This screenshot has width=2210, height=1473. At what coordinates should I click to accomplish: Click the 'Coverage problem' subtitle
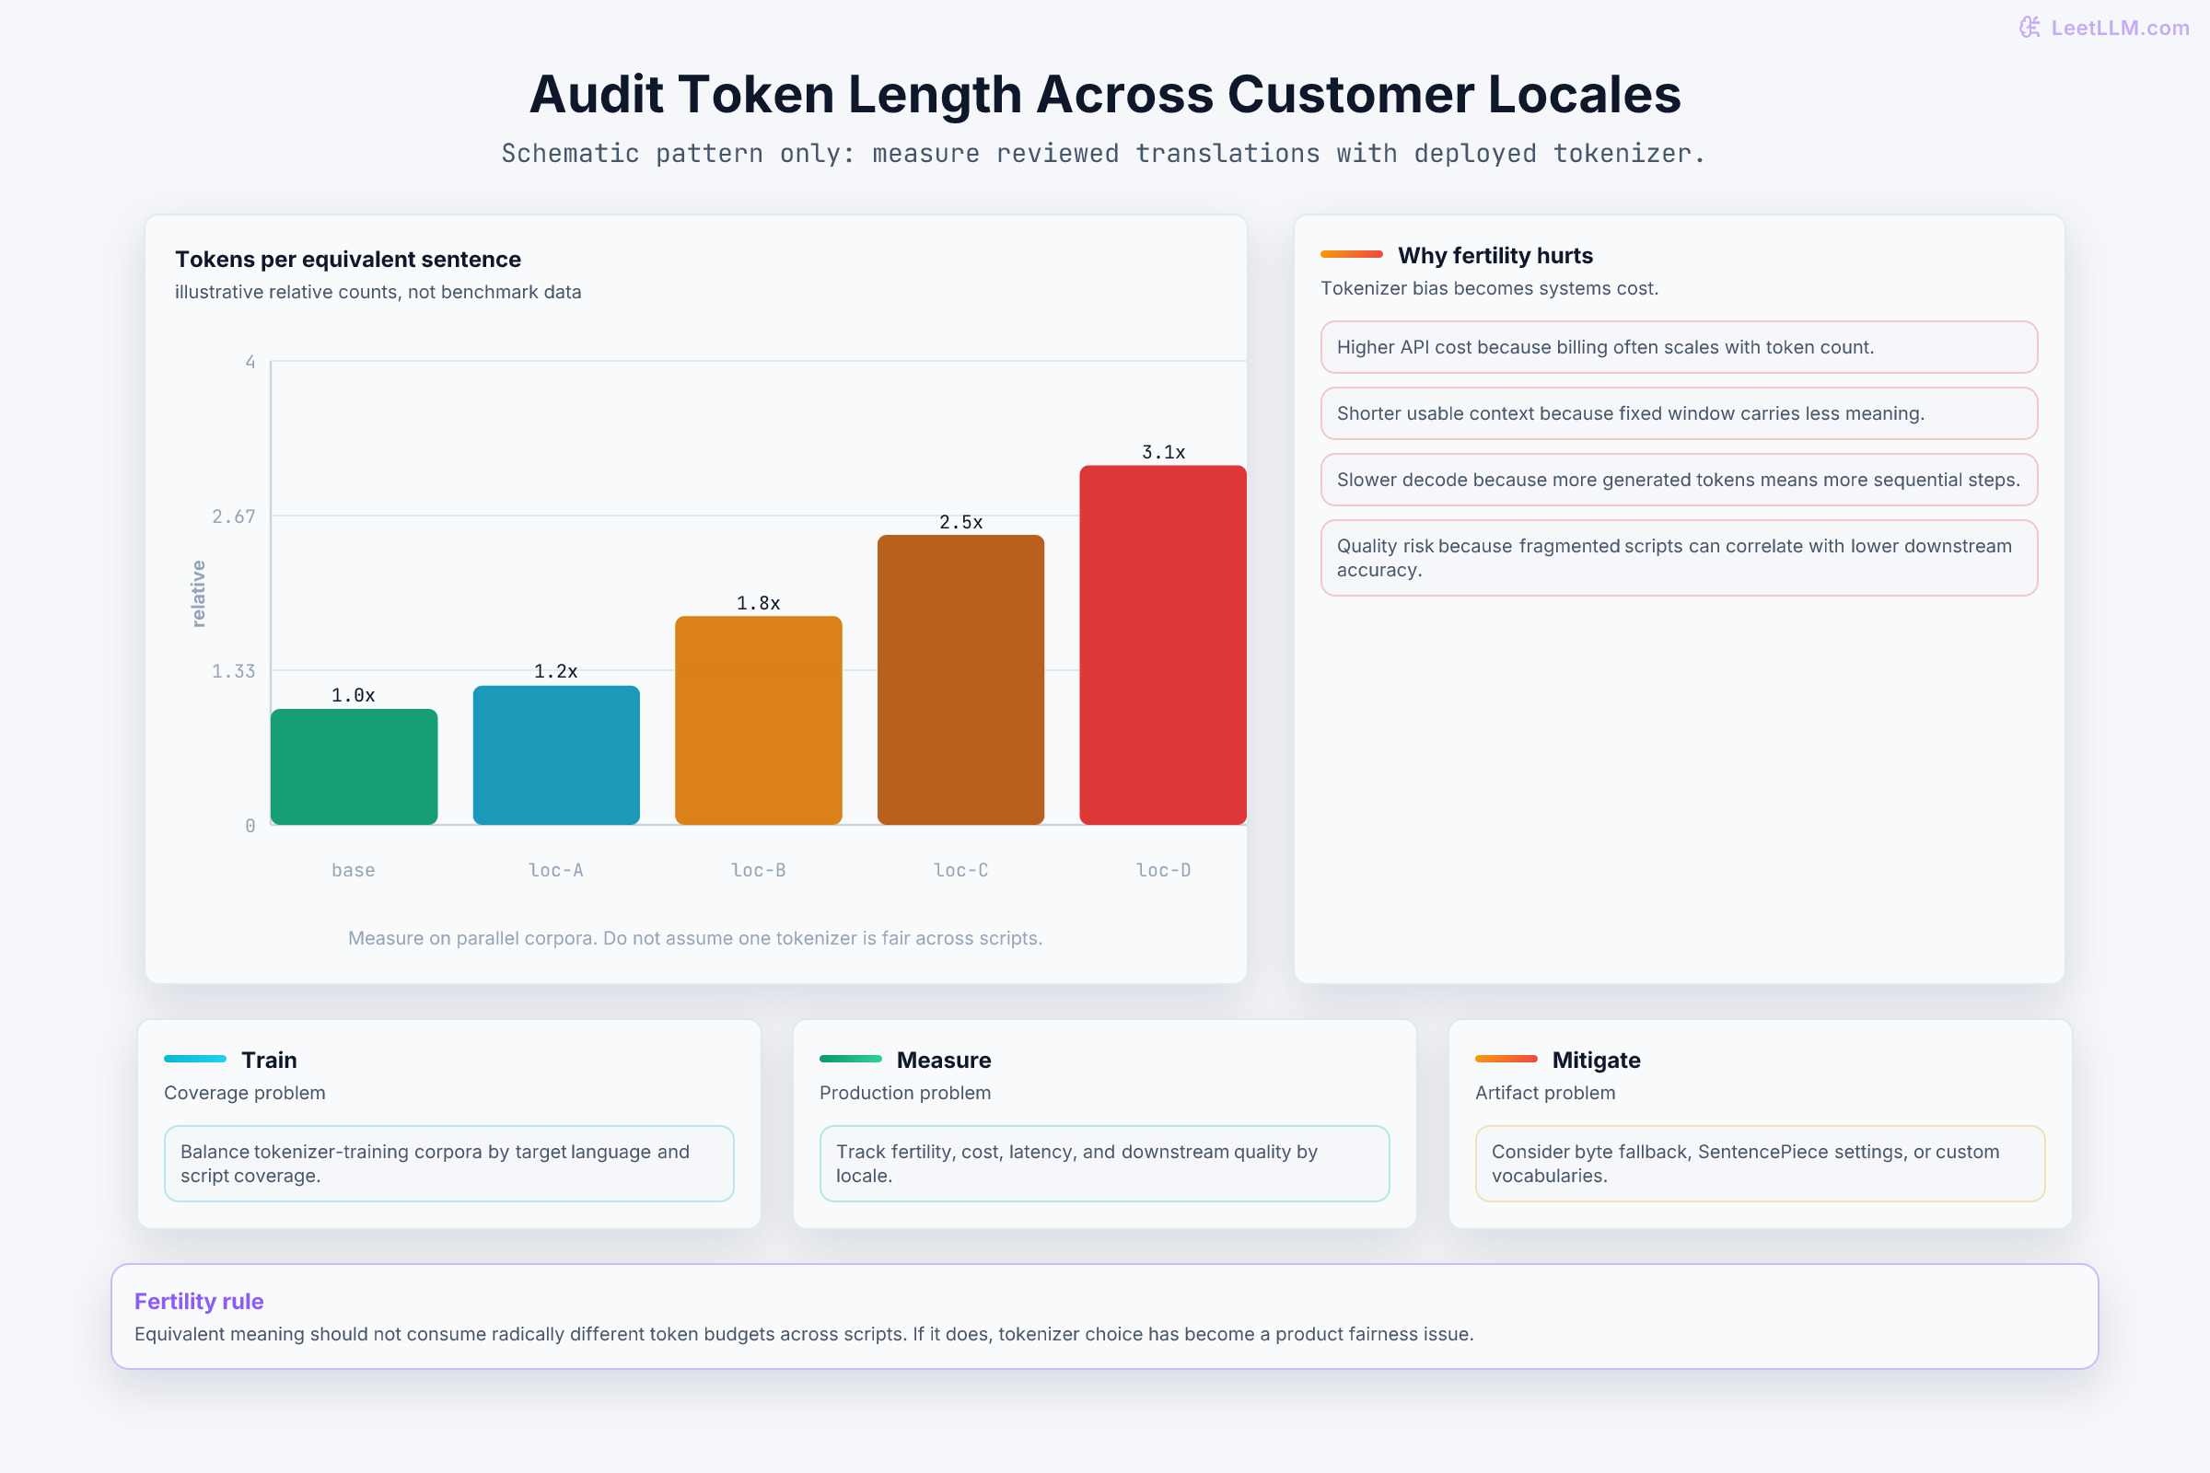tap(244, 1093)
